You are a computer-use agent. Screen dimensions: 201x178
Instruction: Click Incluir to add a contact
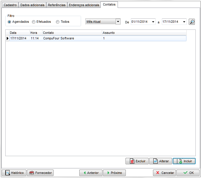point(184,161)
